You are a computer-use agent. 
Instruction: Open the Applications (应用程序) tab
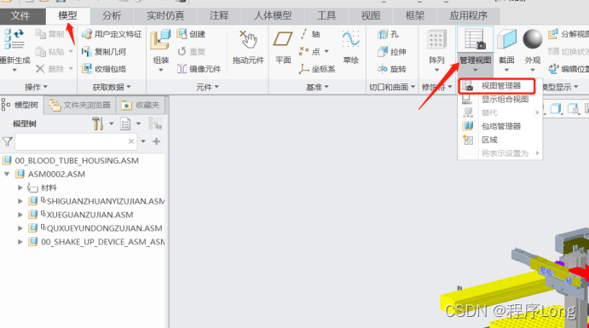click(469, 16)
